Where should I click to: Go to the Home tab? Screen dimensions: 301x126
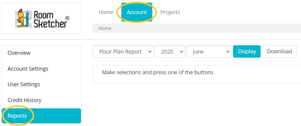point(106,12)
